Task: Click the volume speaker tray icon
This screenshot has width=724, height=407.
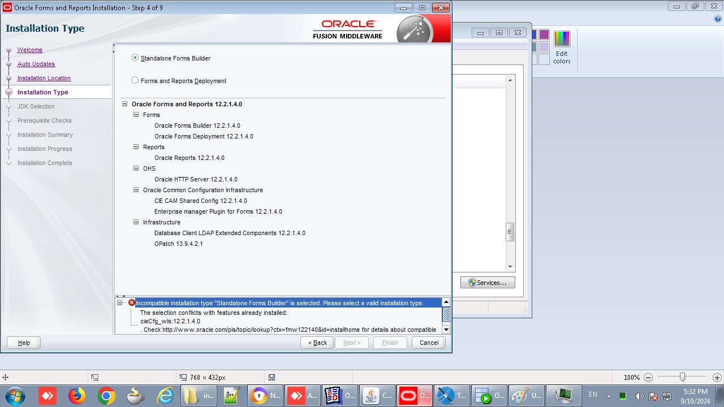Action: tap(639, 396)
